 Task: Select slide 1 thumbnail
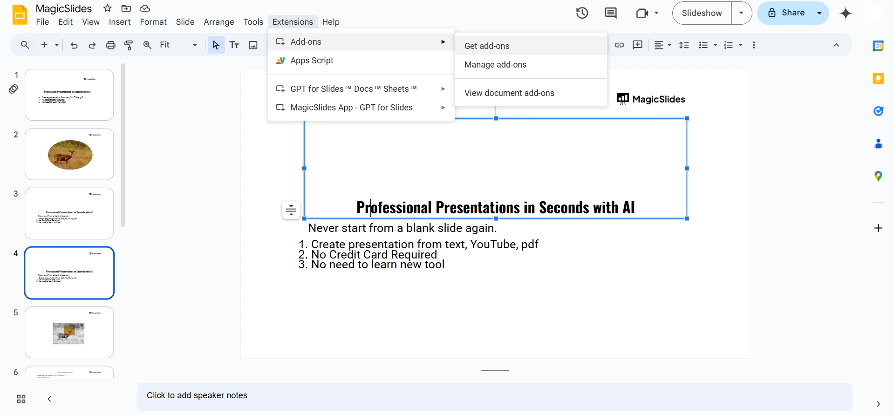point(69,95)
